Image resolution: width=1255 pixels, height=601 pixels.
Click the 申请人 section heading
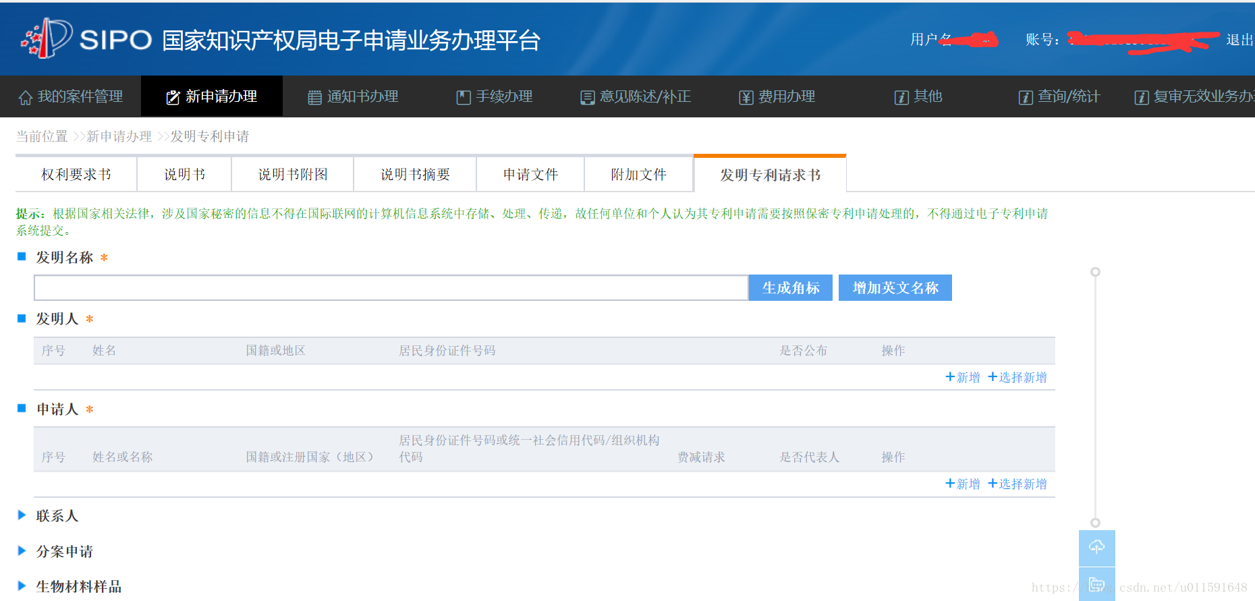[x=57, y=409]
